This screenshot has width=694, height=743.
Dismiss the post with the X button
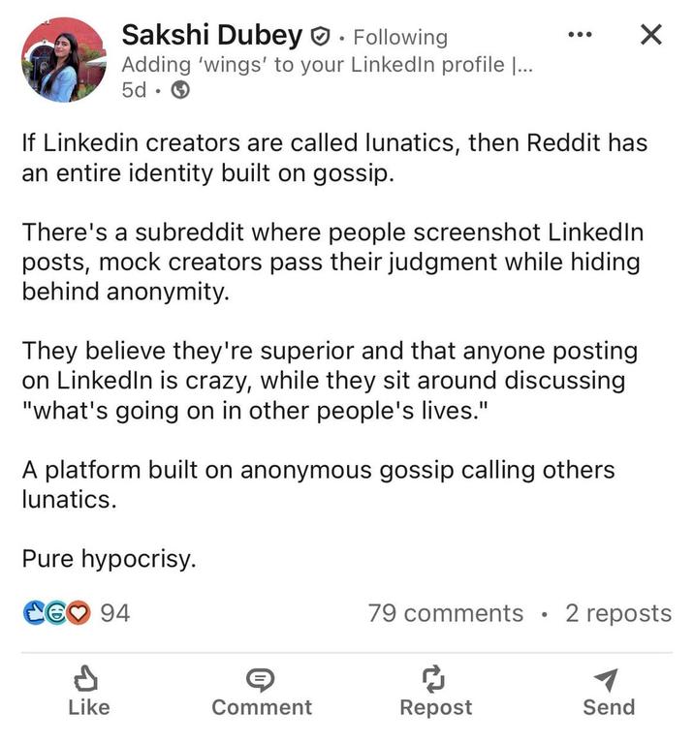click(651, 35)
